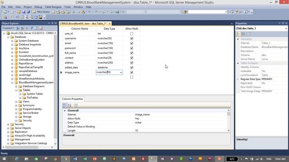Click the Relationships toolbar icon

pos(17,17)
